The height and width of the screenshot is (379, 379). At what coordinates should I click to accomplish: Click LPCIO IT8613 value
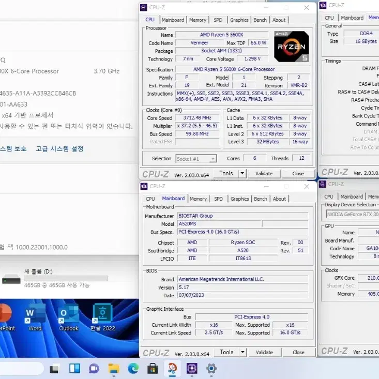point(243,259)
